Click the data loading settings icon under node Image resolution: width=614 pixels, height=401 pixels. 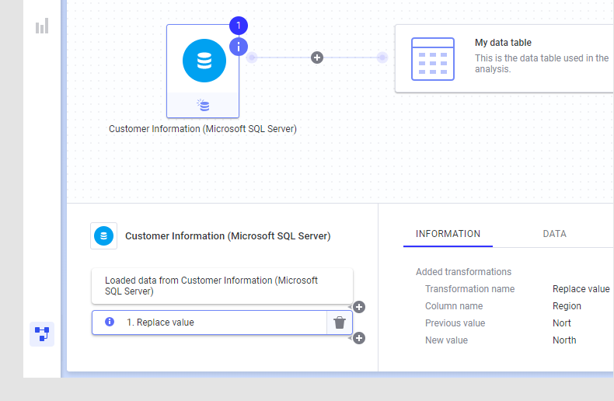tap(203, 105)
